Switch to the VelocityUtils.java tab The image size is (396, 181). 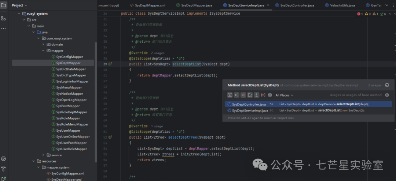(340, 5)
